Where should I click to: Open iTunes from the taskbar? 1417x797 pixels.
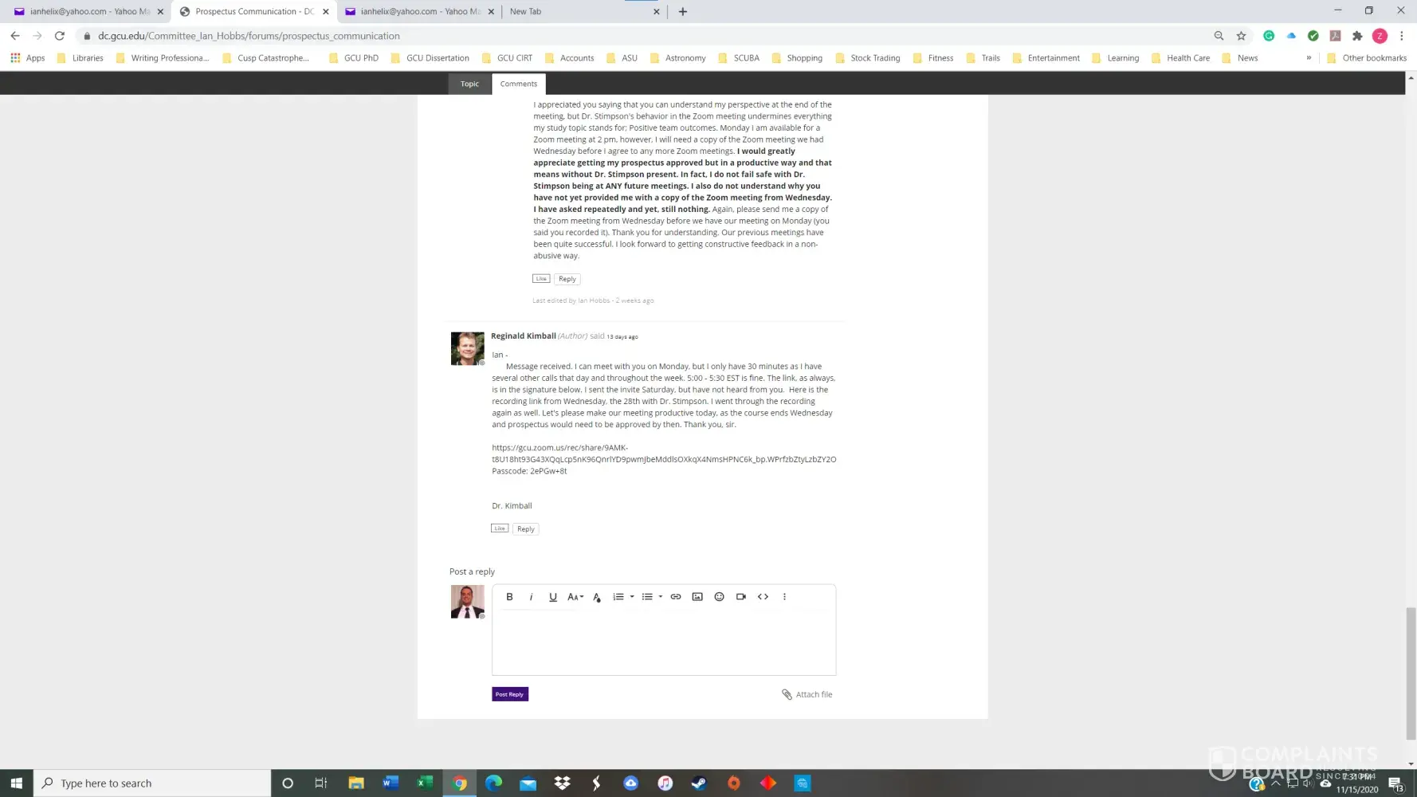665,783
